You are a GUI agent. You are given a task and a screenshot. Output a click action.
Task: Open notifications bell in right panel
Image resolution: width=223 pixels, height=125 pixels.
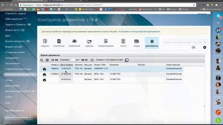(x=218, y=16)
